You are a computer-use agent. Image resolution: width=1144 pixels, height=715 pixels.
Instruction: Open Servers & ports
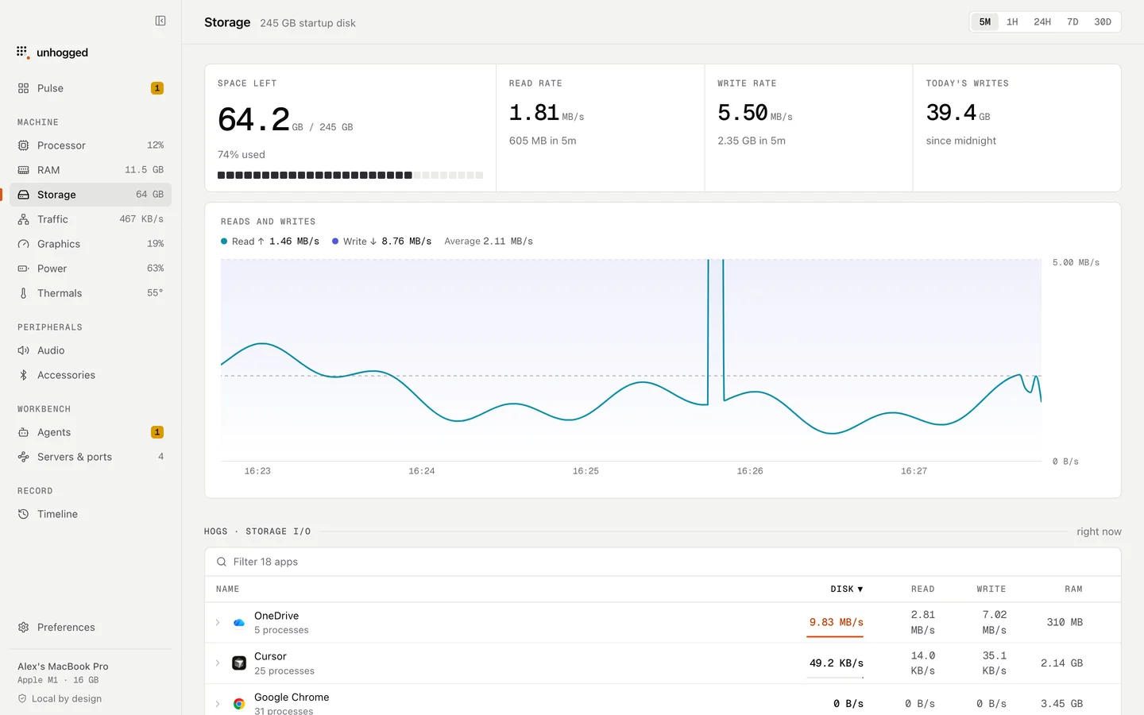coord(91,457)
